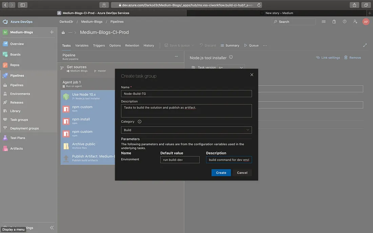Open the user settings icon in header

coord(355,22)
